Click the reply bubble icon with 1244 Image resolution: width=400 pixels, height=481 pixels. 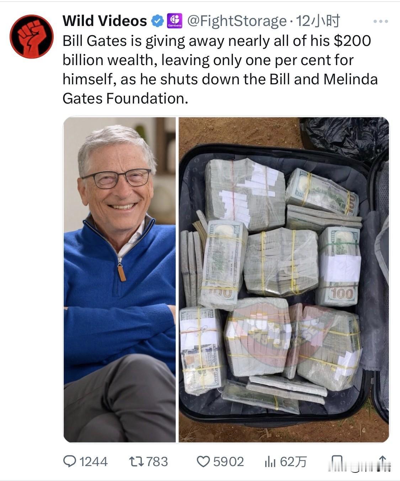70,461
